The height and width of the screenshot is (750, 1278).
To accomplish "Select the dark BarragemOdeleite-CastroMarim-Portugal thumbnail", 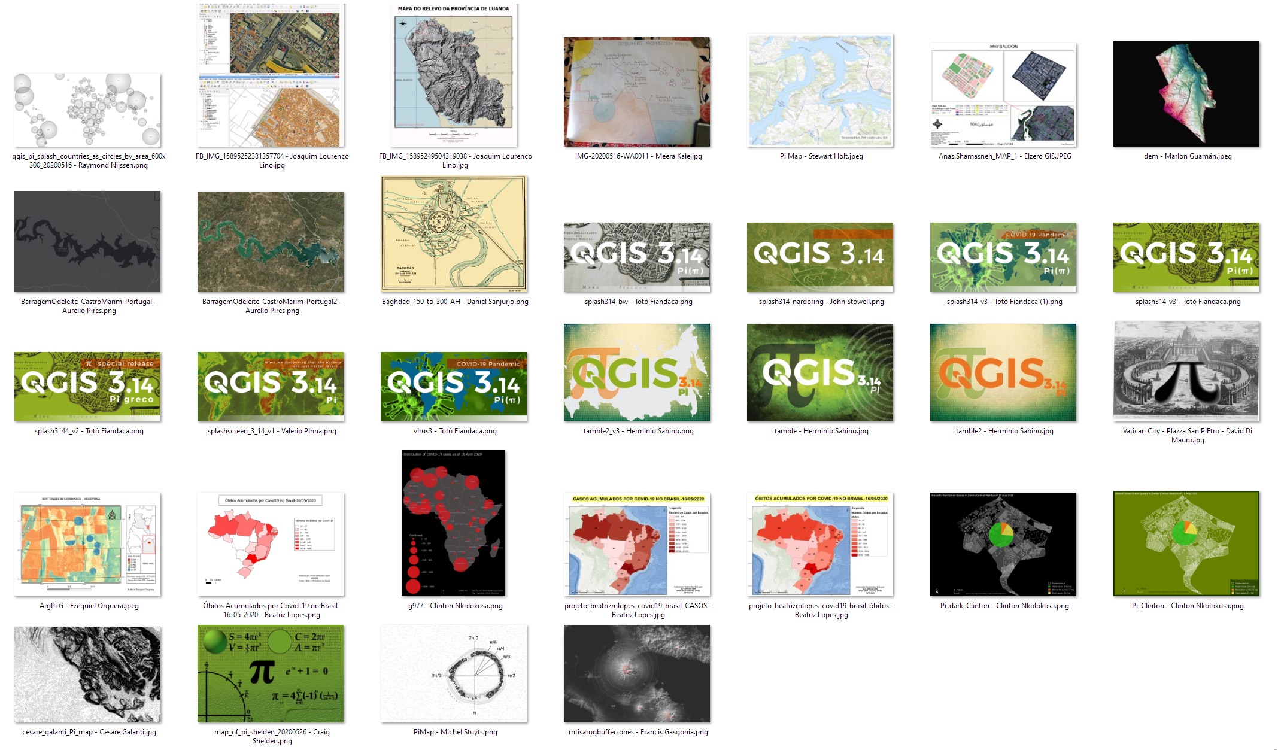I will click(87, 241).
